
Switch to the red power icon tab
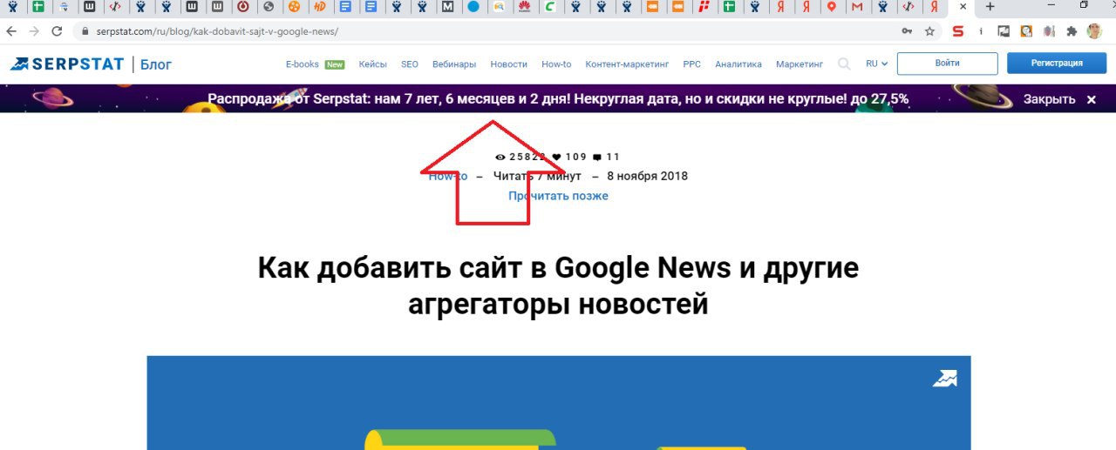pyautogui.click(x=242, y=7)
